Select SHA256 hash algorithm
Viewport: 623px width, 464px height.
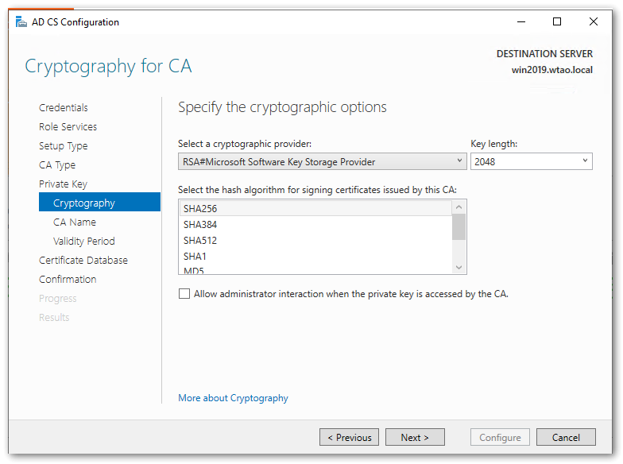[200, 209]
